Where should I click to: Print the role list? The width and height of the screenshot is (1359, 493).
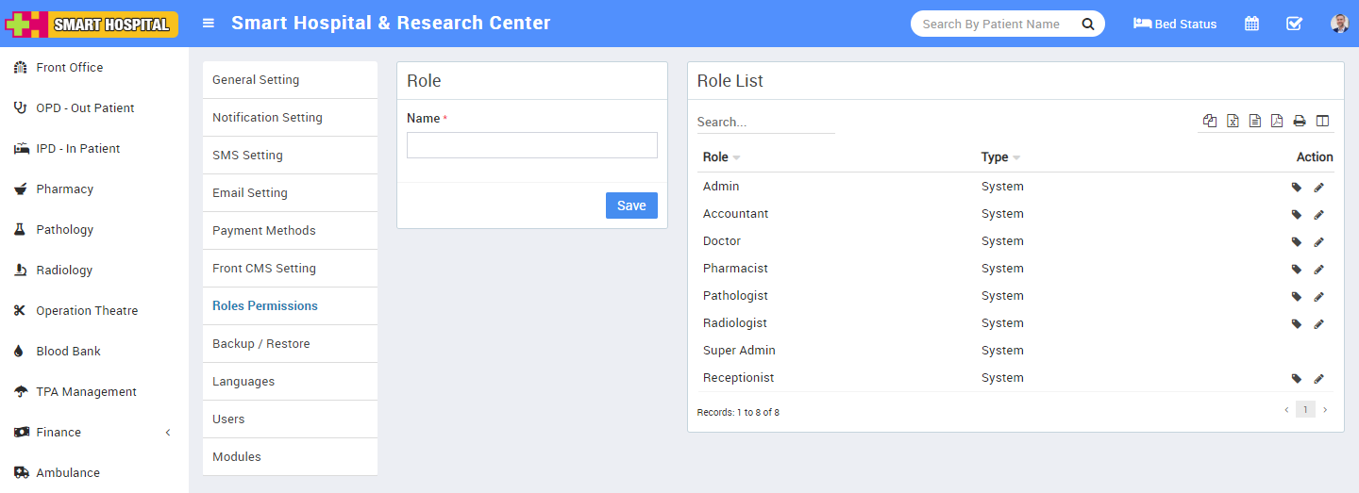(1300, 121)
